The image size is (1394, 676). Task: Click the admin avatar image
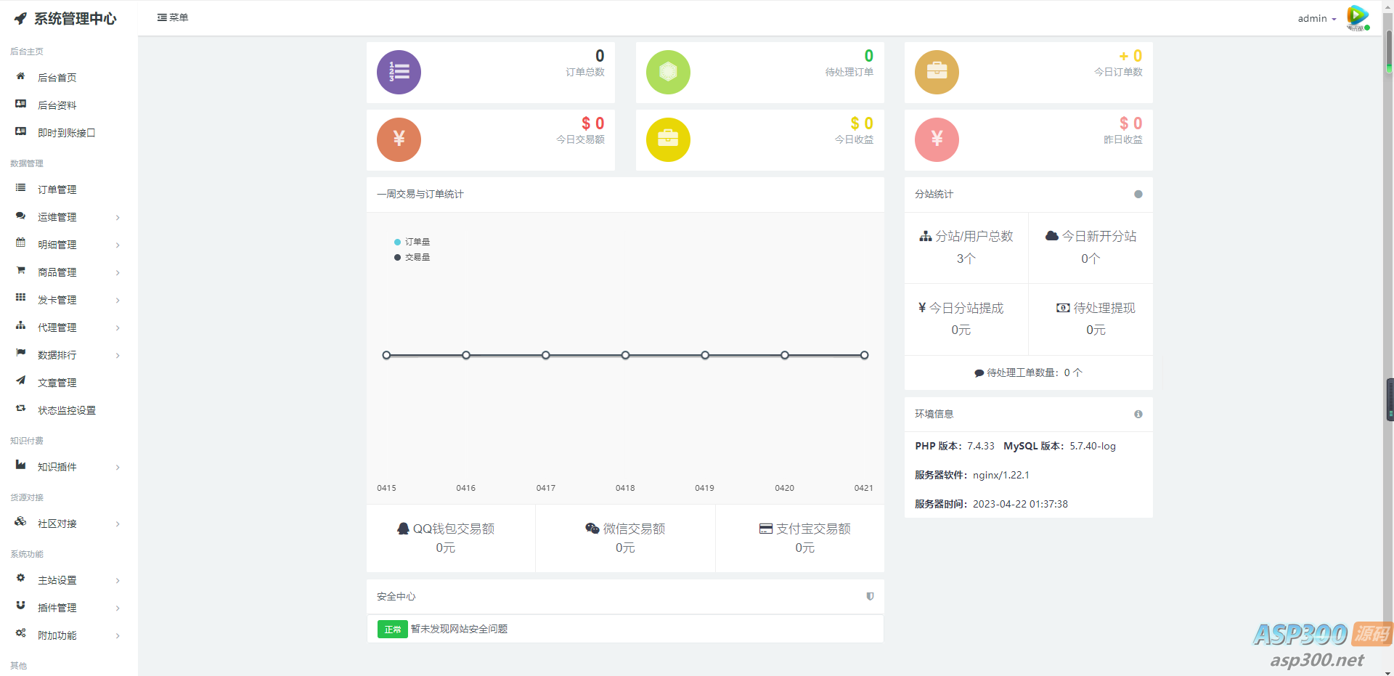point(1357,17)
